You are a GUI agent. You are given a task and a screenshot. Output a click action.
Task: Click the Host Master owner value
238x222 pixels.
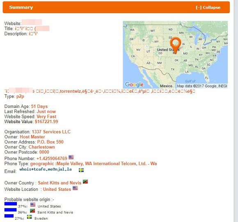tap(32, 137)
